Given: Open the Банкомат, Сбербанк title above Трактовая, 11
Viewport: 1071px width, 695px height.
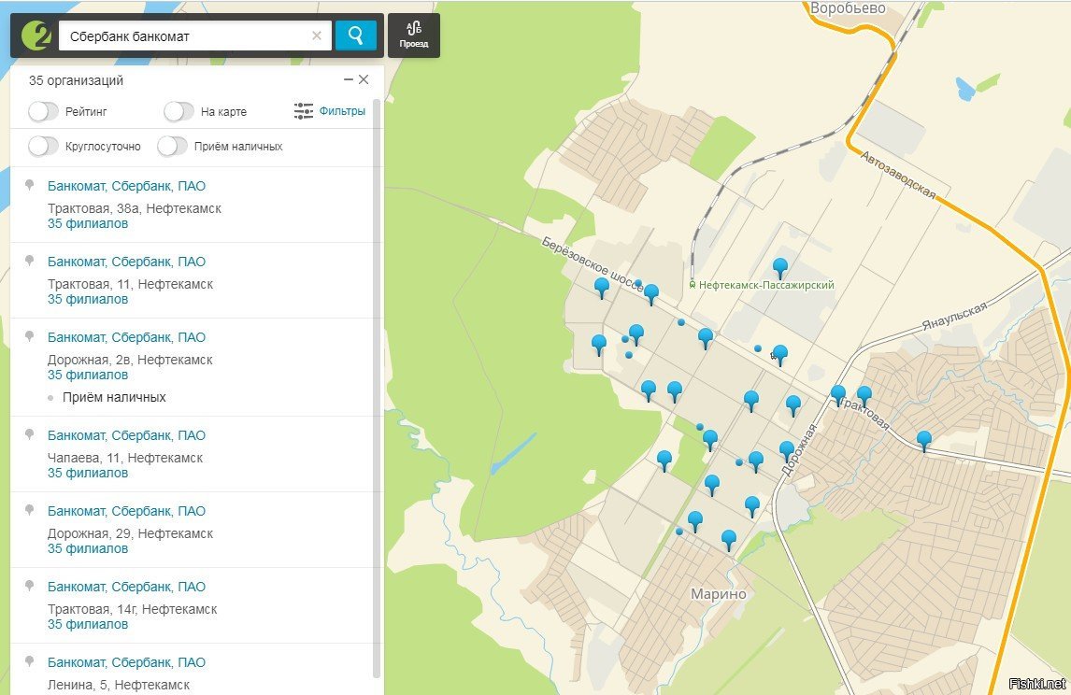Looking at the screenshot, I should pos(126,262).
